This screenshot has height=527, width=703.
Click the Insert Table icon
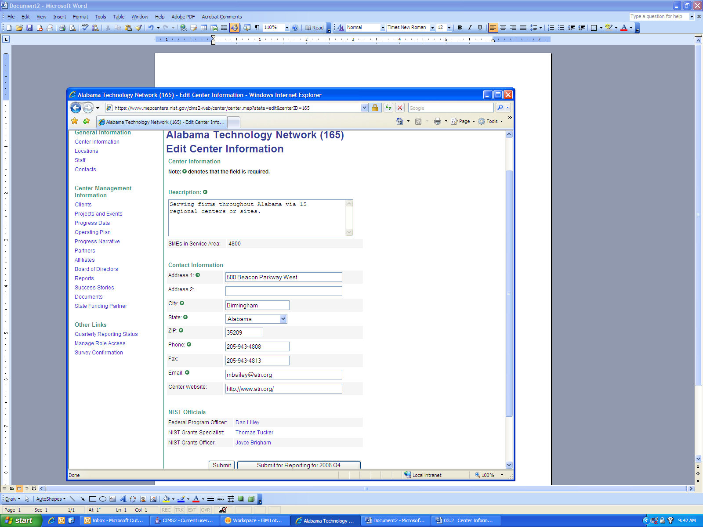(204, 28)
